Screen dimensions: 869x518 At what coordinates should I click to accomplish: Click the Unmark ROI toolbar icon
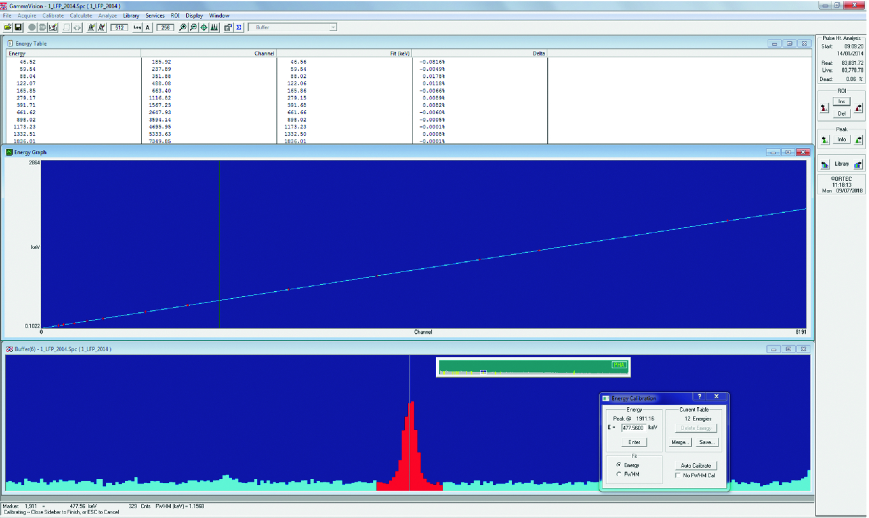tap(101, 27)
